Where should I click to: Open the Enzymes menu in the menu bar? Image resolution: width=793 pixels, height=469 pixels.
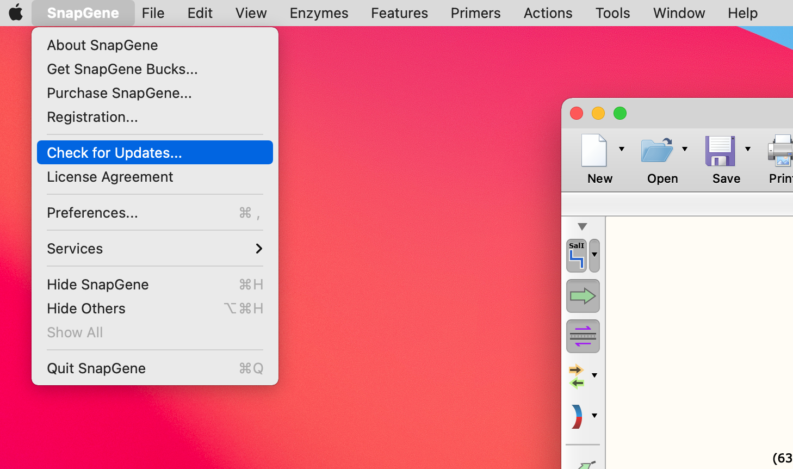[x=319, y=13]
